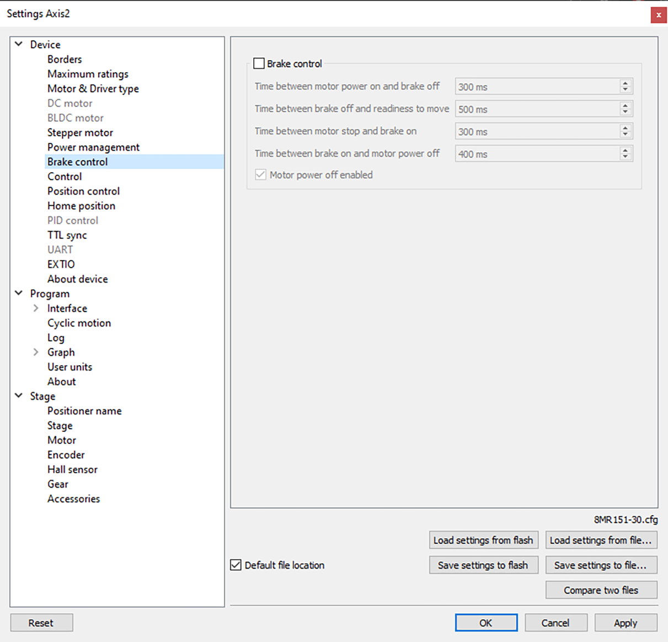Uncheck Default file location
Image resolution: width=668 pixels, height=642 pixels.
(236, 564)
